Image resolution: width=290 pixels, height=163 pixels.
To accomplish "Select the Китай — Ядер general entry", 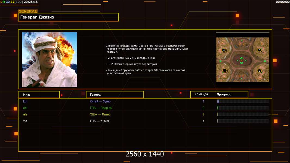I will pyautogui.click(x=100, y=101).
